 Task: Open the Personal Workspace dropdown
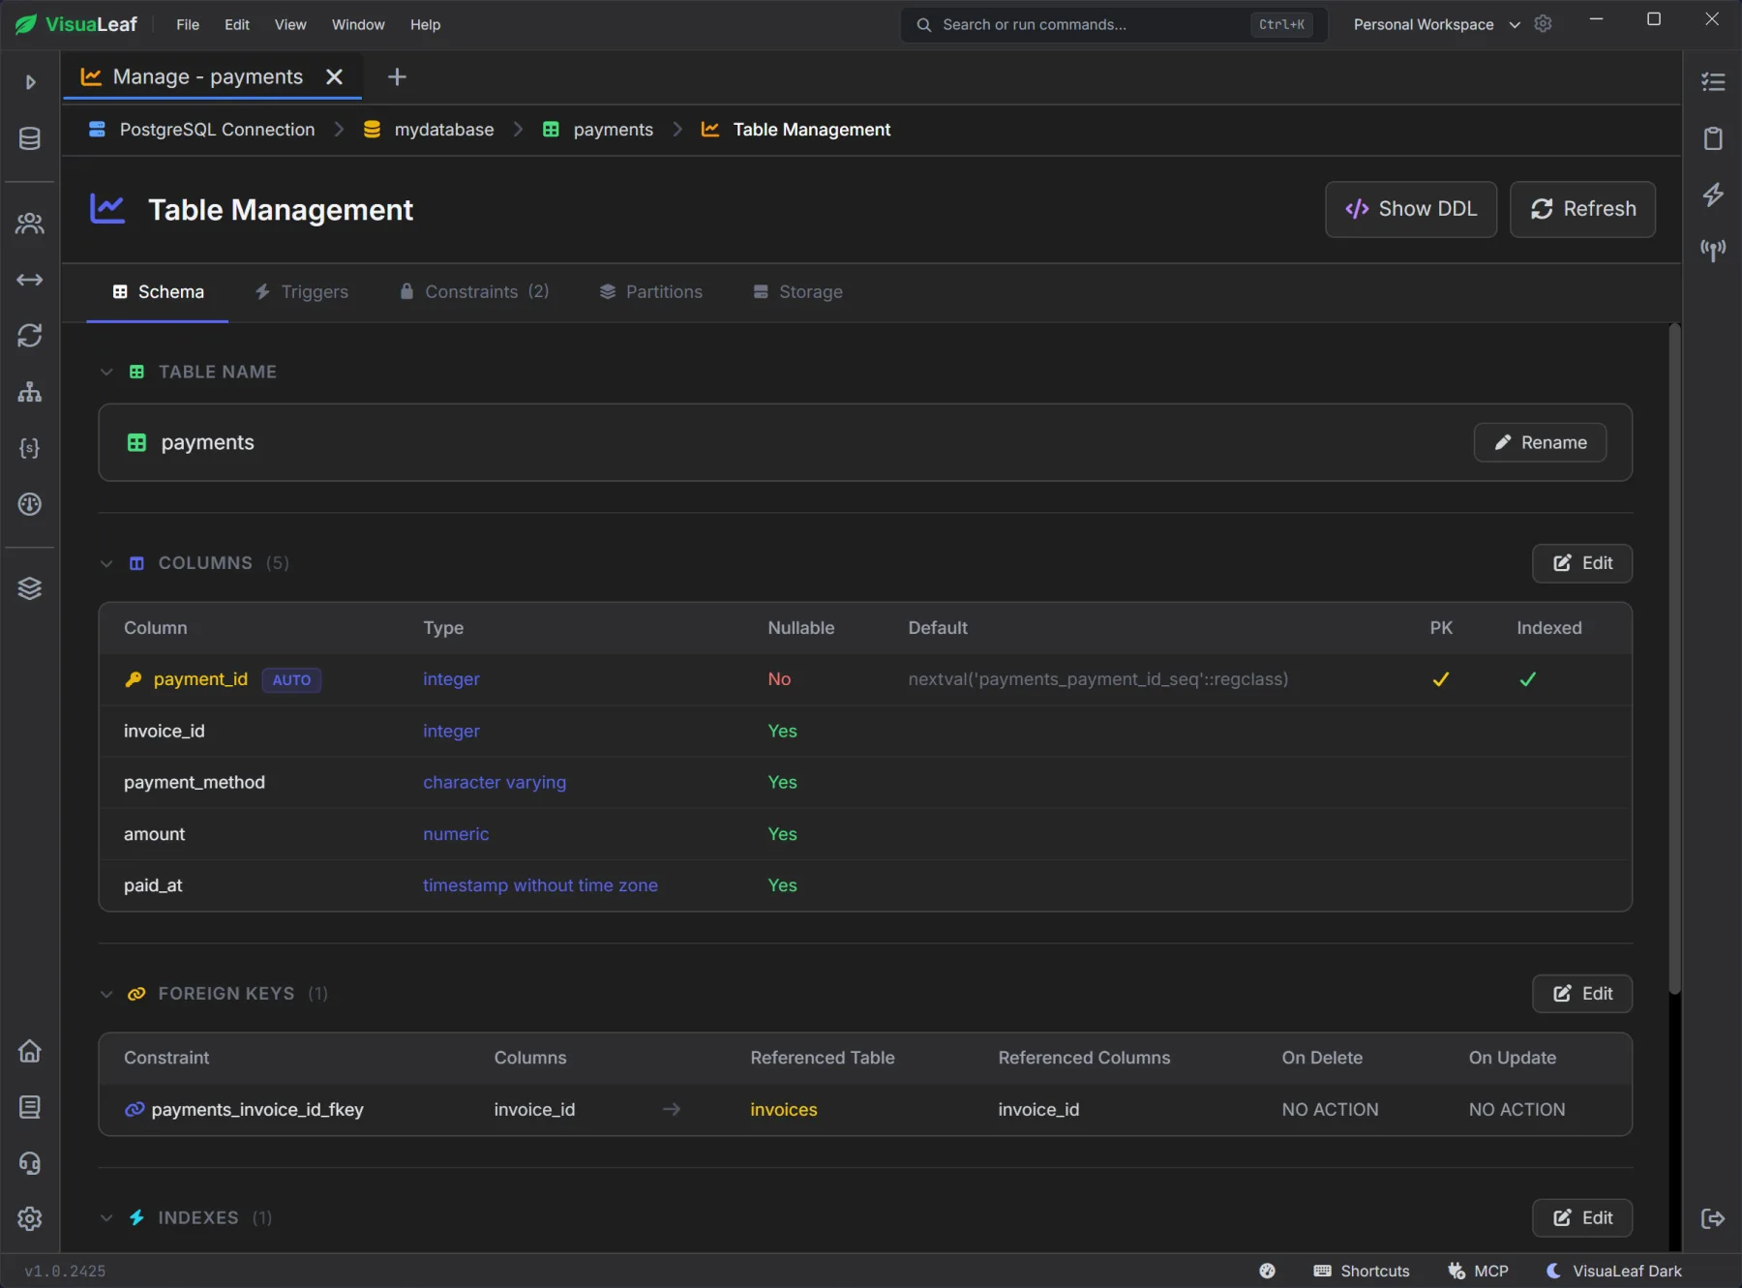point(1437,24)
